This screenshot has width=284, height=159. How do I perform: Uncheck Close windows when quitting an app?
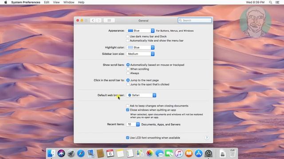click(x=128, y=110)
